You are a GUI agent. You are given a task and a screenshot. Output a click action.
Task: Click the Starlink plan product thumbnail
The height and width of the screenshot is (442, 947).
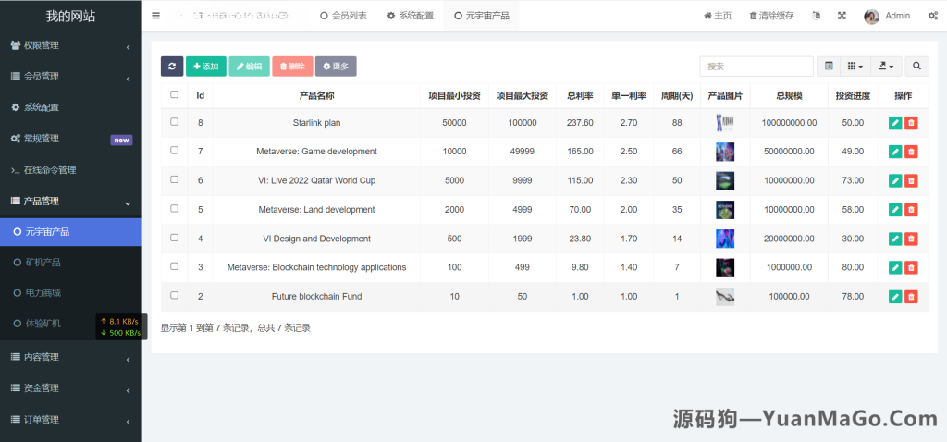[x=725, y=123]
